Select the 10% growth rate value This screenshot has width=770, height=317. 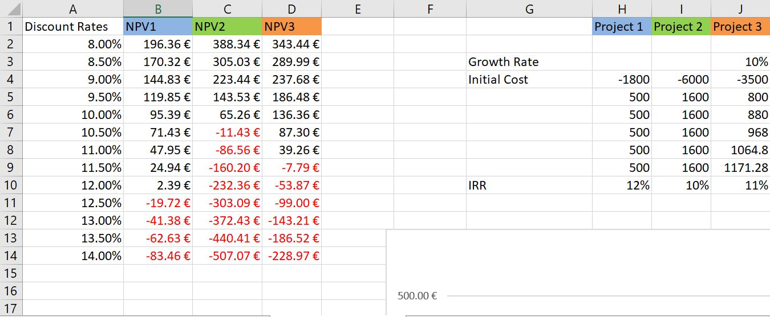tap(740, 61)
